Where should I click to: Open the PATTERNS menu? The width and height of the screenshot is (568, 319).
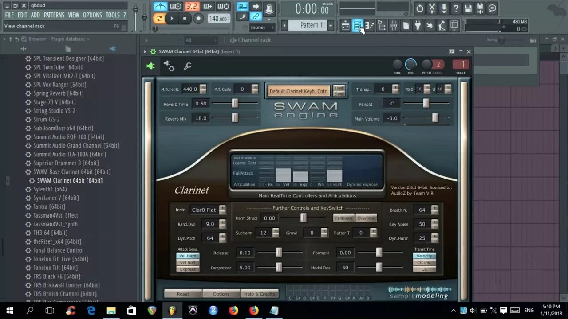pos(54,15)
